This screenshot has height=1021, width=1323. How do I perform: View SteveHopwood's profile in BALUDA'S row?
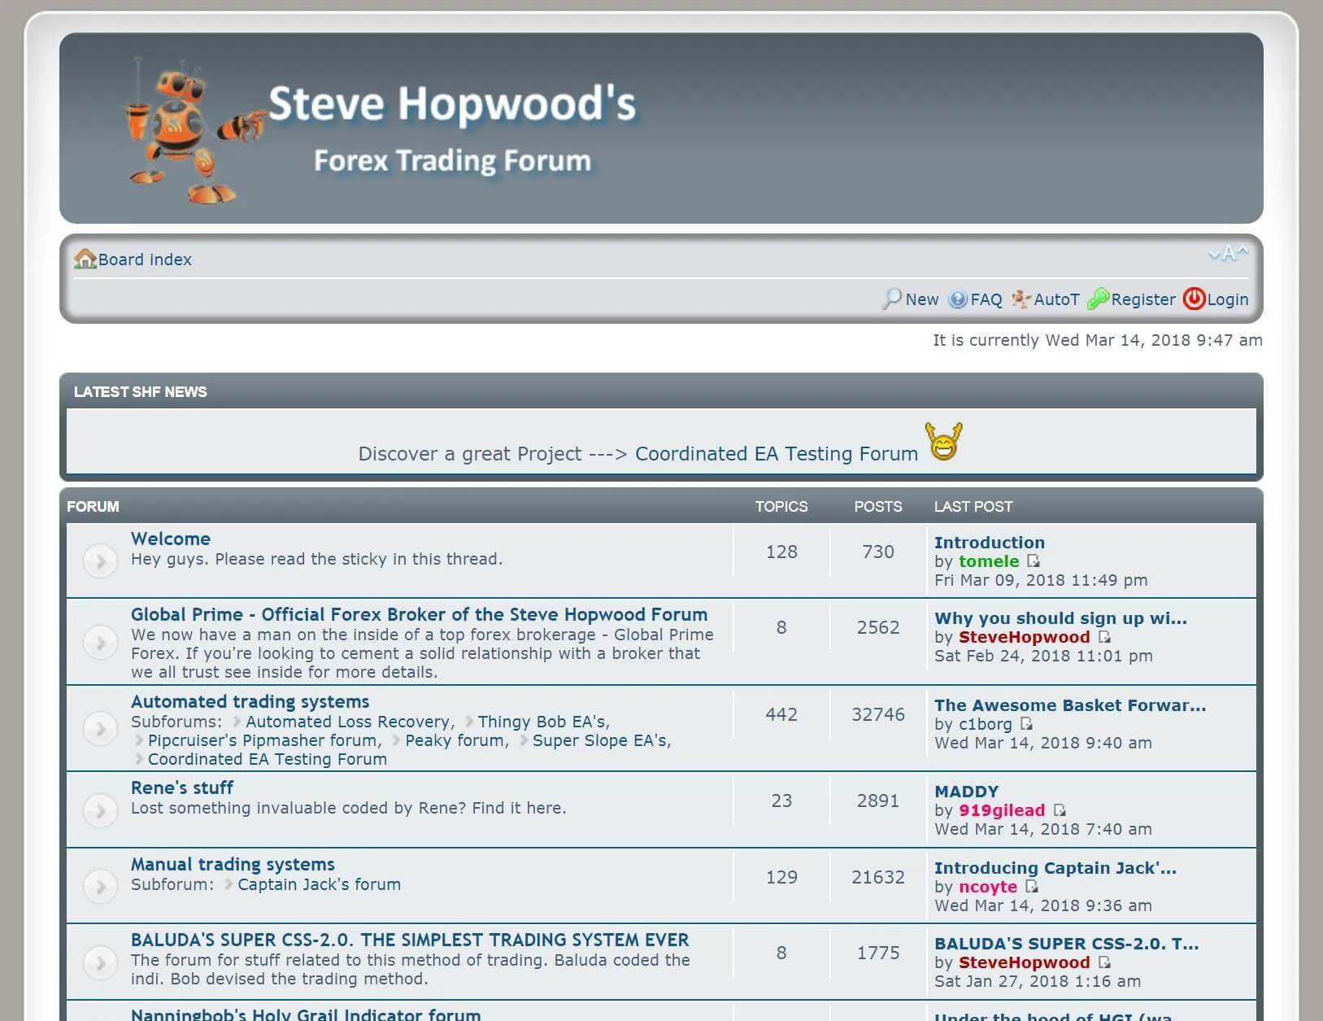pos(1025,962)
